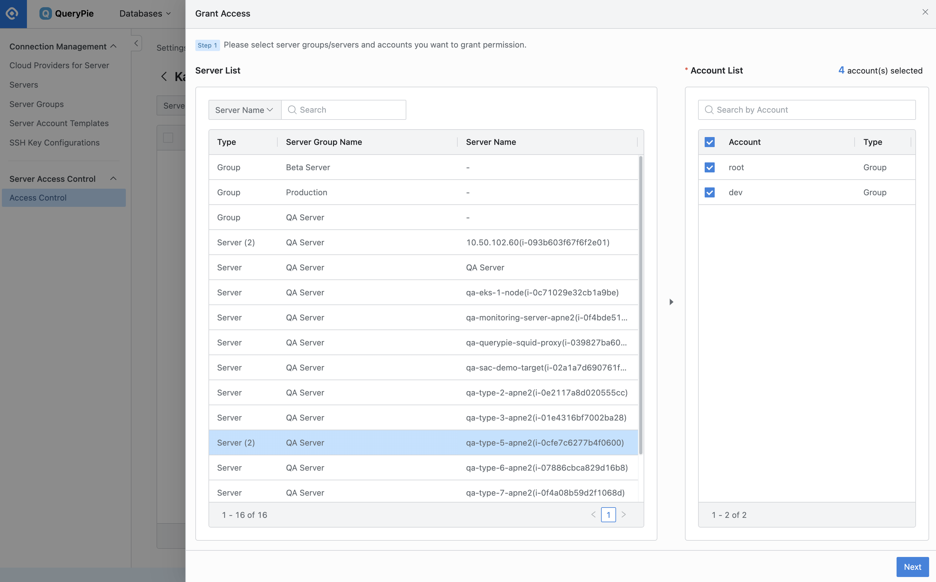Go to next page of the server list
Image resolution: width=936 pixels, height=582 pixels.
click(x=624, y=515)
